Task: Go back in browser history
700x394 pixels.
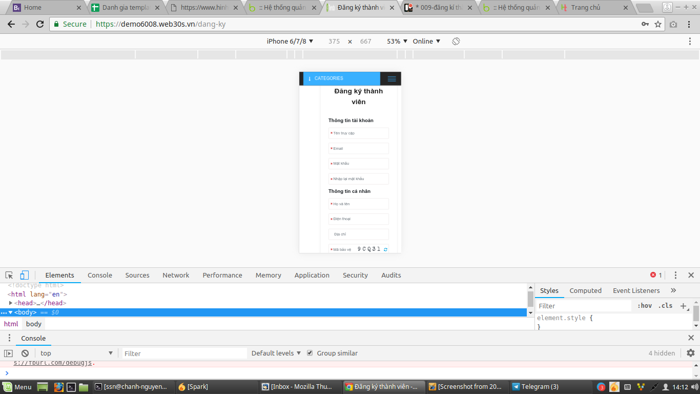Action: 11,24
